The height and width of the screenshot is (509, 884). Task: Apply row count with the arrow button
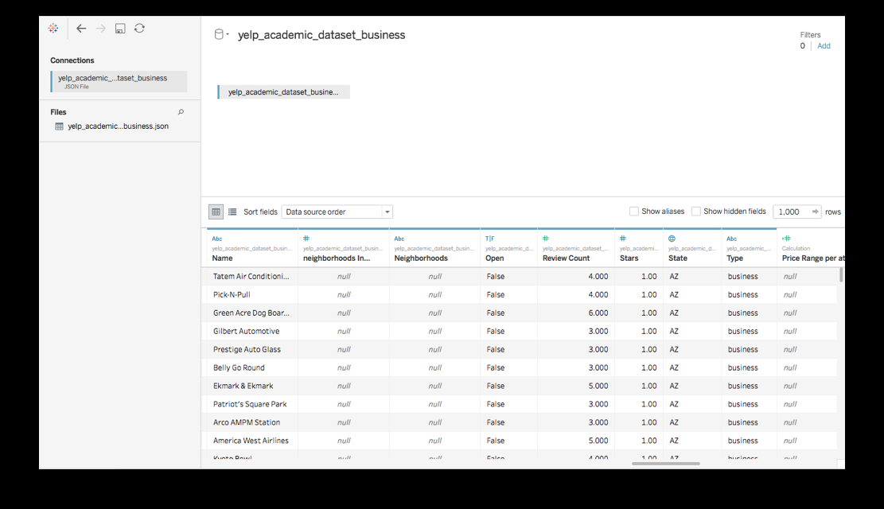tap(816, 212)
